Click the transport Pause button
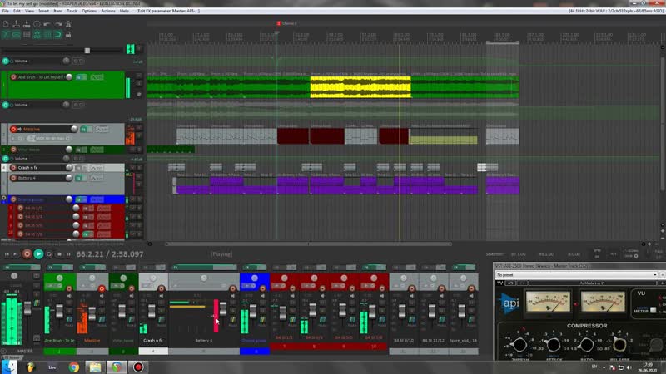Screen dimensions: 666x374 (68, 254)
